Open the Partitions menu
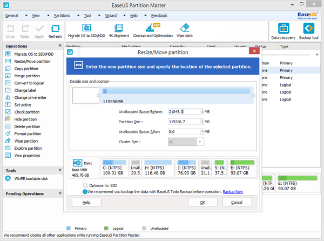The height and width of the screenshot is (241, 324). (62, 16)
